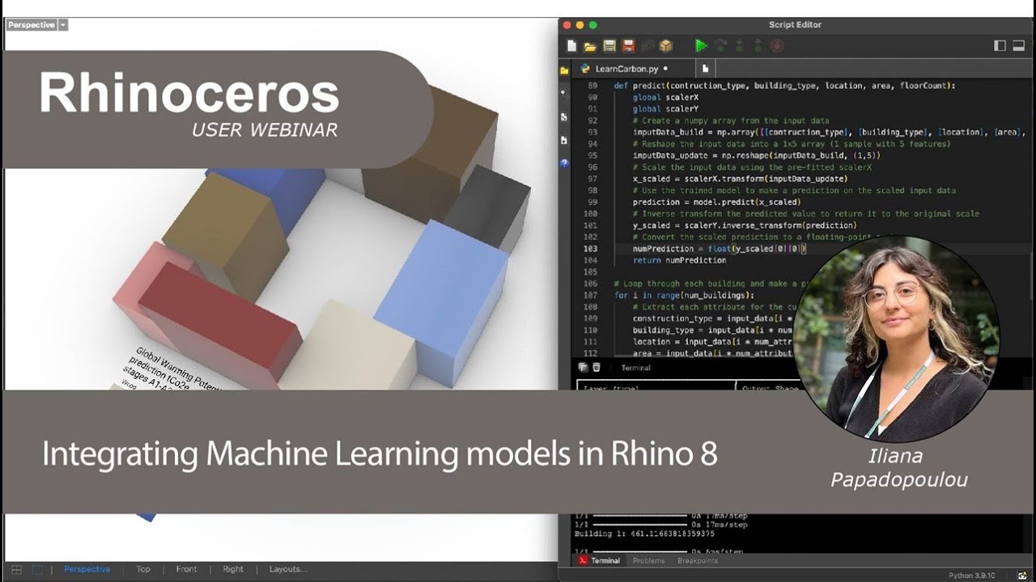The image size is (1036, 582).
Task: Open the Perspective viewport dropdown arrow
Action: coord(63,25)
